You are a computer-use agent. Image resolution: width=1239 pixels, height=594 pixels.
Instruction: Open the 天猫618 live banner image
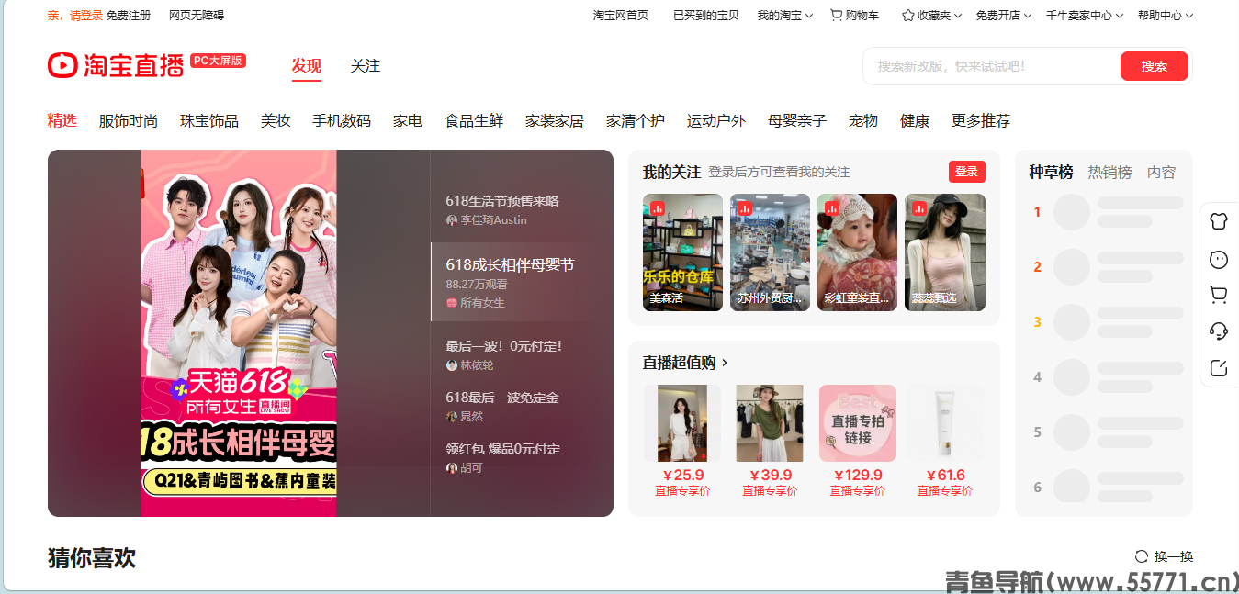[x=239, y=333]
